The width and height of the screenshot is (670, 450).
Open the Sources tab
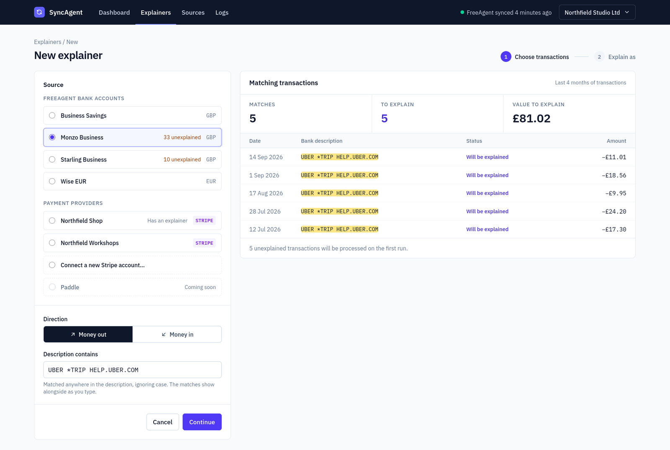coord(193,13)
